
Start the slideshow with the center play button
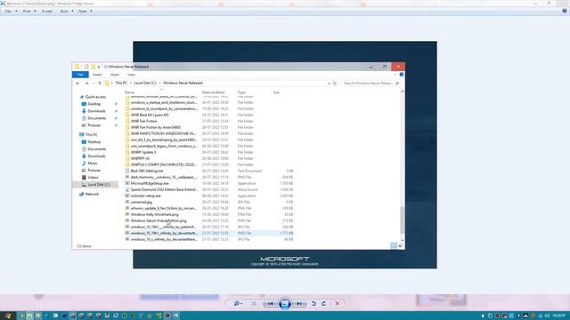[285, 303]
